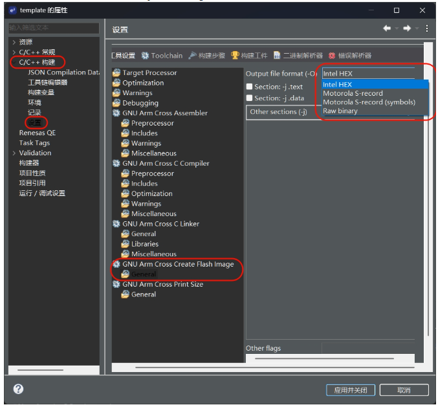
Task: Open the forward history dropdown arrow
Action: point(417,28)
